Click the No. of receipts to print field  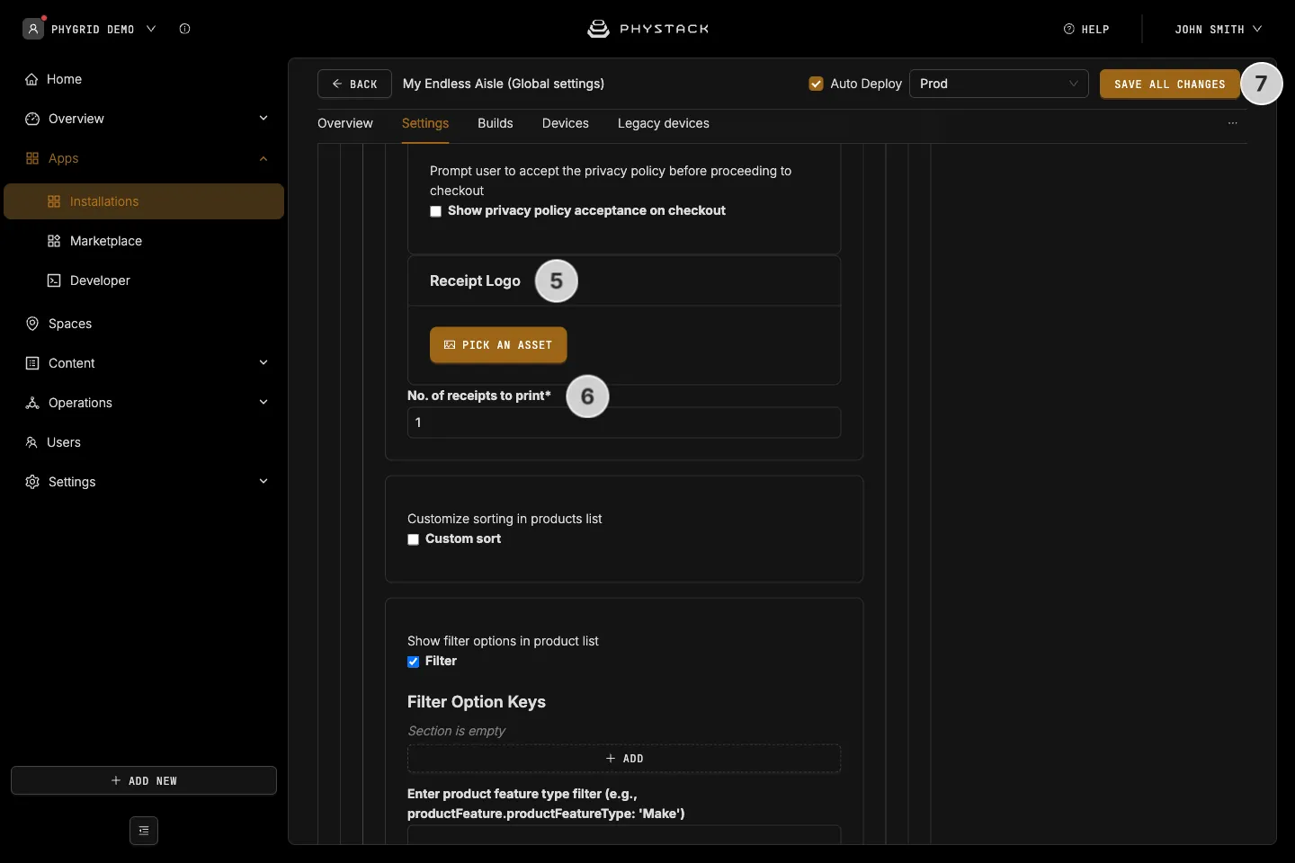(x=624, y=423)
